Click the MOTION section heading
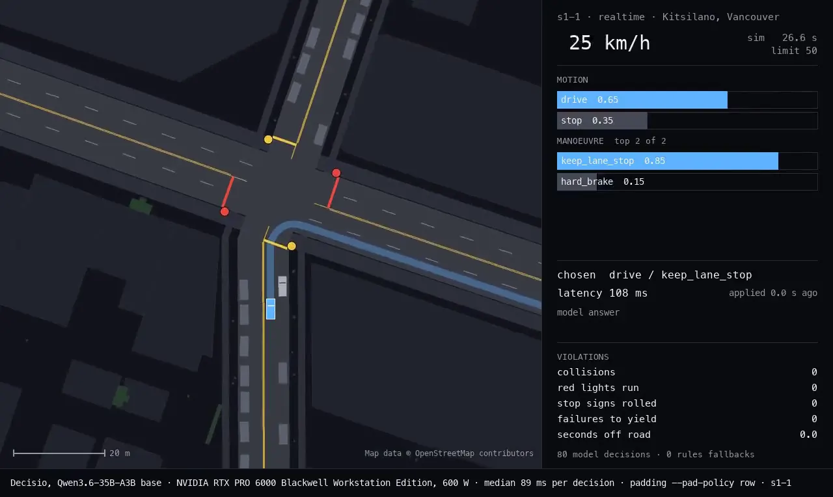 click(x=572, y=80)
